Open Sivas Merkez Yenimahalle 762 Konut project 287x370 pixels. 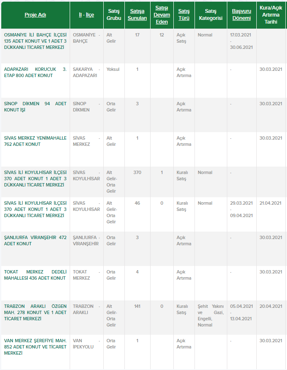coord(35,141)
